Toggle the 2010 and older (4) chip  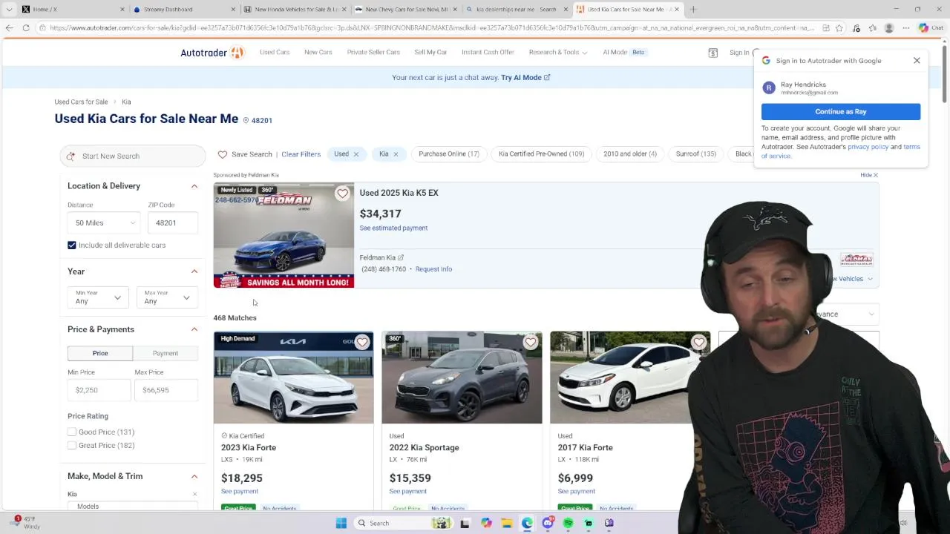pyautogui.click(x=629, y=154)
